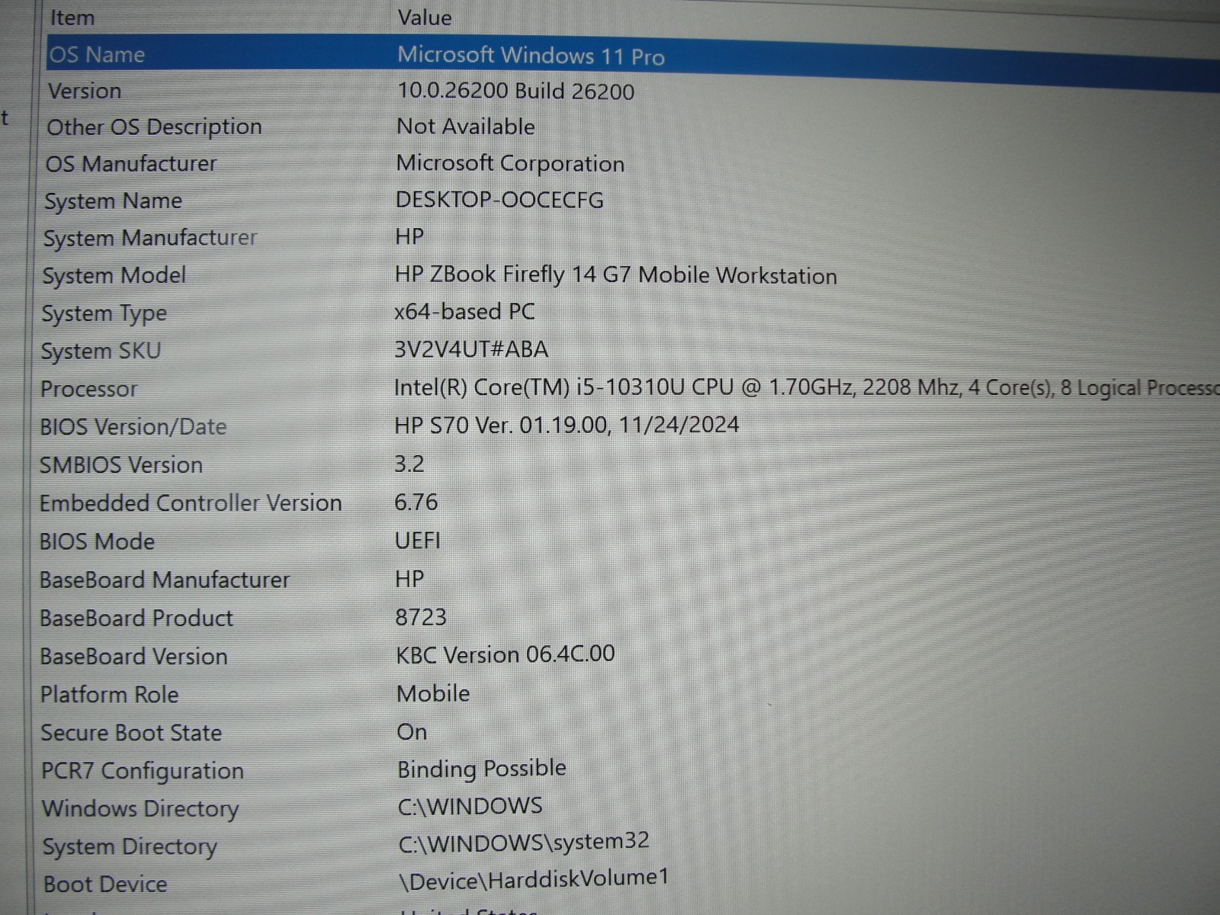Select BaseBoard Product row
Viewport: 1220px width, 915px height.
136,618
